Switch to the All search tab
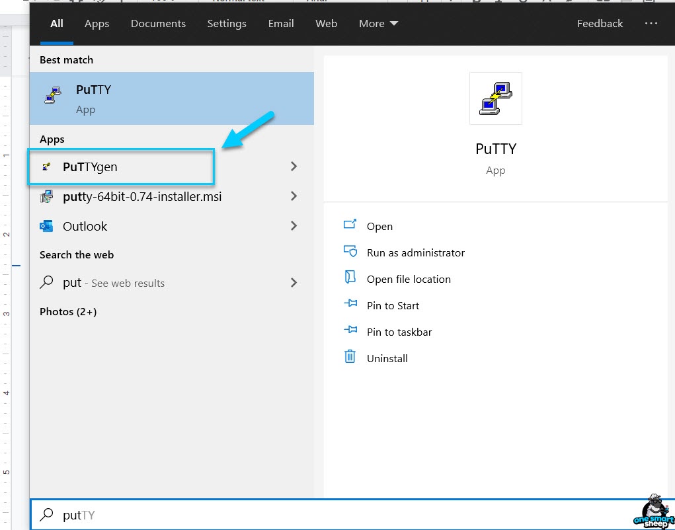The image size is (675, 530). click(56, 24)
